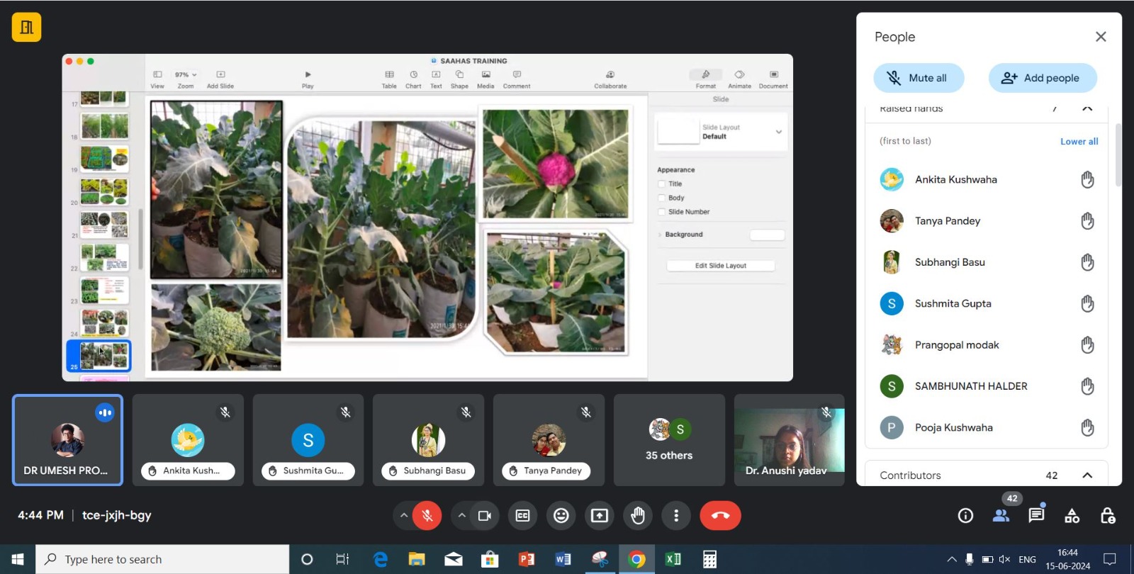The image size is (1134, 574).
Task: Click the raise hand icon in call controls
Action: [x=638, y=516]
